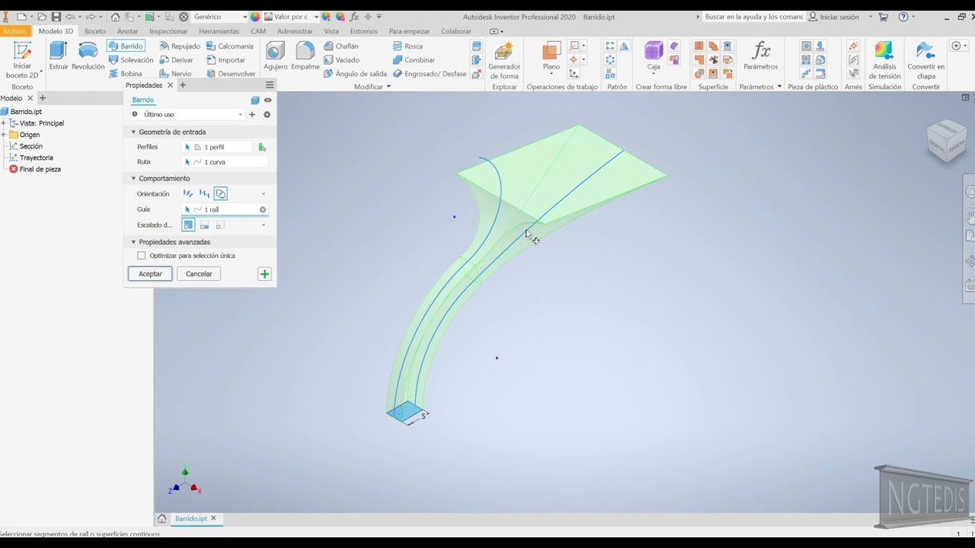Select the Barrido sweep tool
Image resolution: width=975 pixels, height=548 pixels.
[x=126, y=46]
